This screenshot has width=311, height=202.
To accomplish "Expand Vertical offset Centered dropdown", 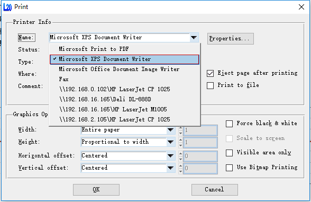I will pos(170,168).
